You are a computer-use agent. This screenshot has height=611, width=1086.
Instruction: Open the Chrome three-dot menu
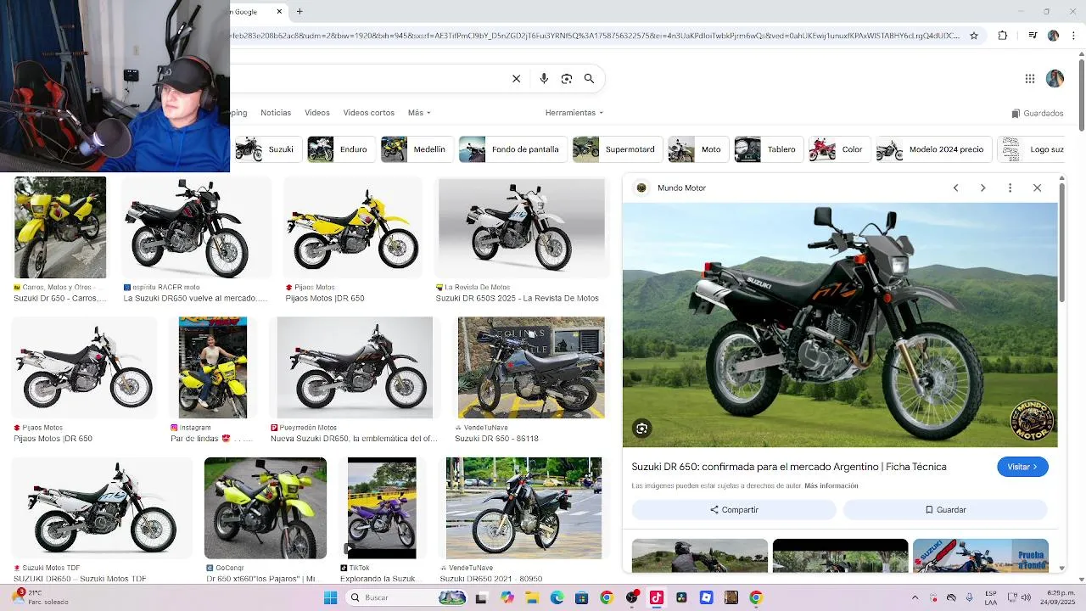1072,36
